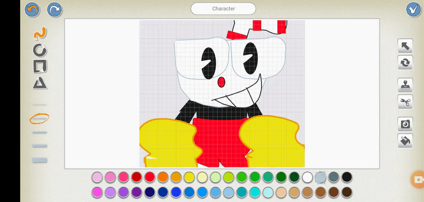Pick the lavender color swatch
Image resolution: width=424 pixels, height=202 pixels.
coord(110,192)
